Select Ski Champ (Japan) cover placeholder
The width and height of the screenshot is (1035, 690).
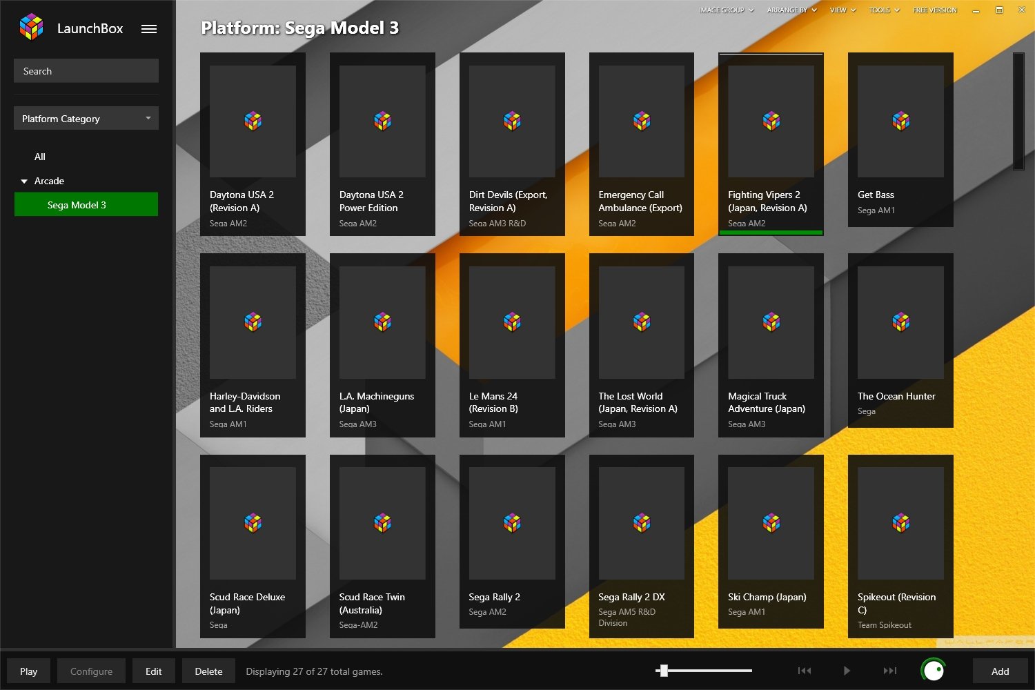click(771, 523)
